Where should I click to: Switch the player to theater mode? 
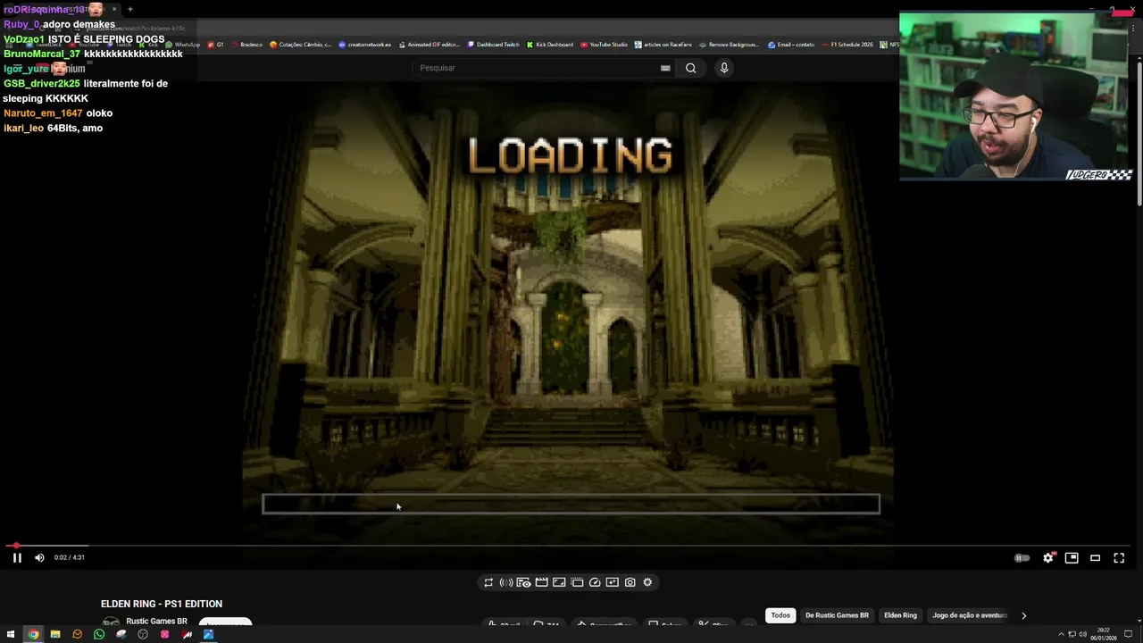click(1096, 558)
